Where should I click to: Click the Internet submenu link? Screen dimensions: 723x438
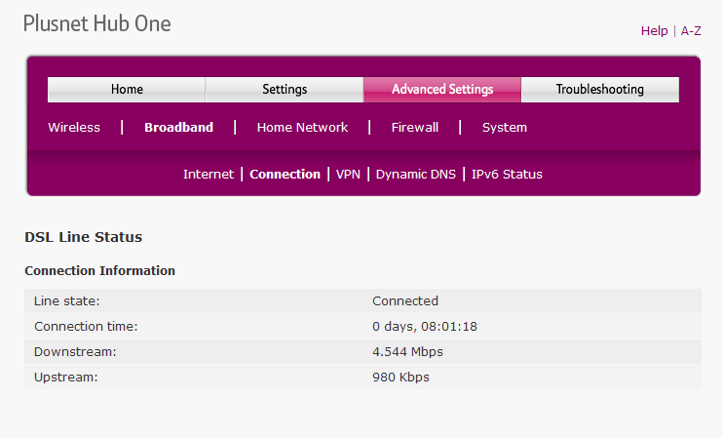(x=209, y=175)
